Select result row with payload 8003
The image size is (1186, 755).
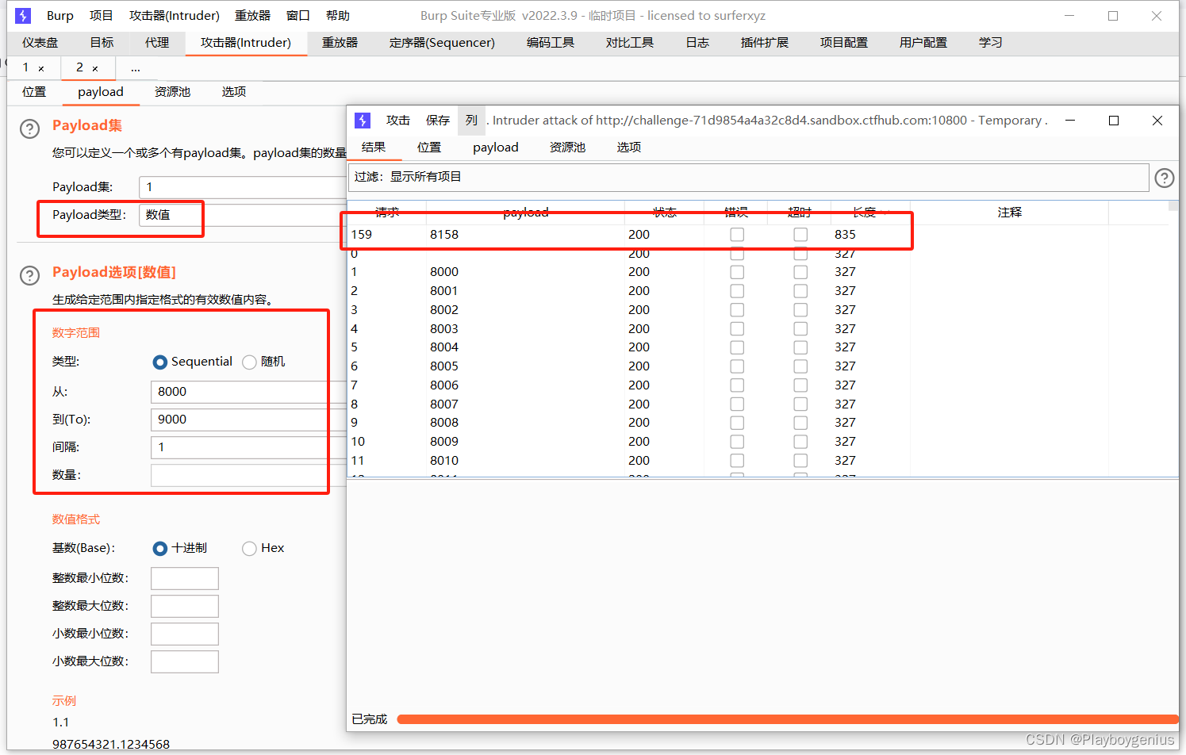(x=758, y=329)
